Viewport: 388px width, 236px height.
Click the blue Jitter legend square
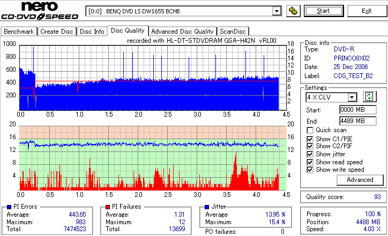click(207, 207)
